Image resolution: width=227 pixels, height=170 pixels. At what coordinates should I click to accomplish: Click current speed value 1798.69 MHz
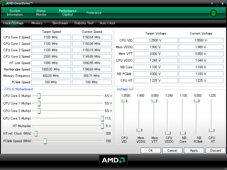pyautogui.click(x=92, y=69)
